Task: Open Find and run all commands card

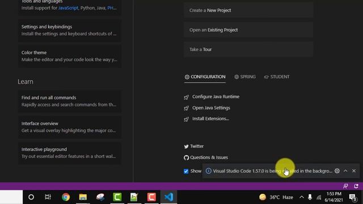Action: 69,101
